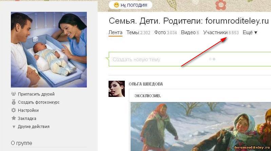The height and width of the screenshot is (151, 271).
Task: Click the smiley emoji in status bubble
Action: (116, 5)
